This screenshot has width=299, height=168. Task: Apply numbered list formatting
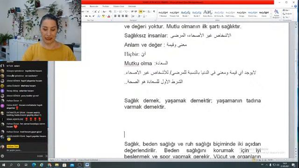coord(121,12)
